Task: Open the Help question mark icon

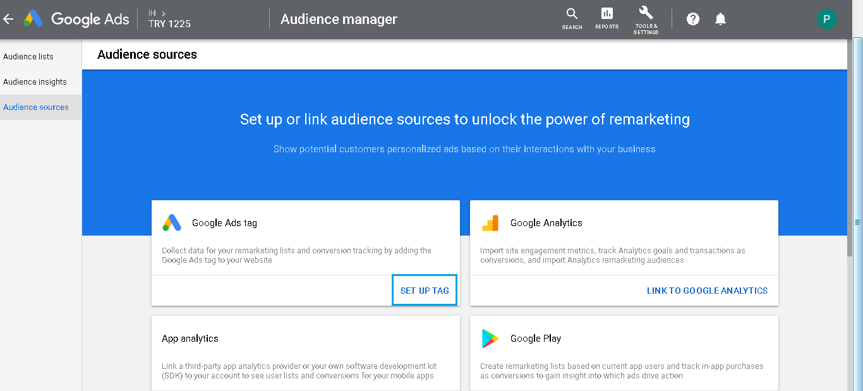Action: (693, 19)
